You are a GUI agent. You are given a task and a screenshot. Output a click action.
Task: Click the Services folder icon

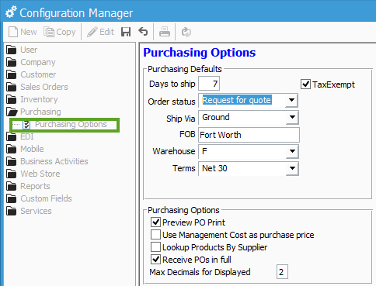11,211
